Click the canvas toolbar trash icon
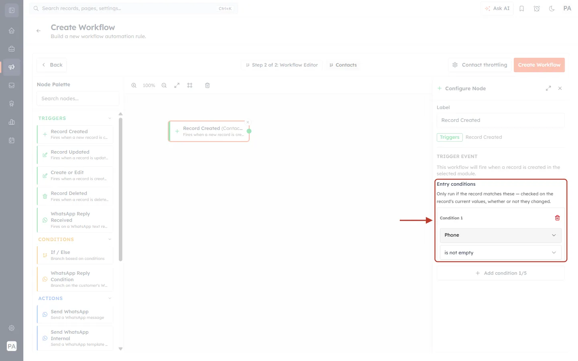Viewport: 578px width, 361px height. [208, 85]
